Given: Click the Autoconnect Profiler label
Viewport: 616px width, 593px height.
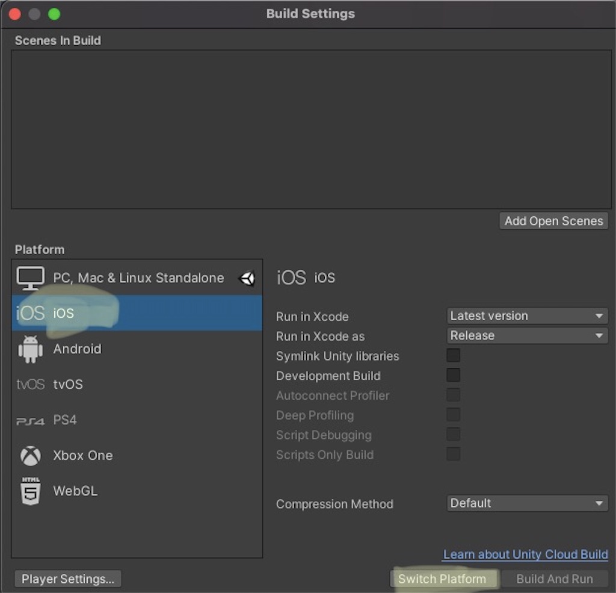Looking at the screenshot, I should 332,396.
